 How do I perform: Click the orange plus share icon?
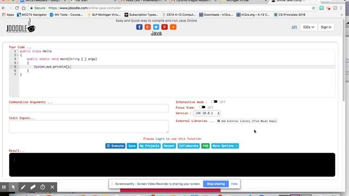[173, 27]
